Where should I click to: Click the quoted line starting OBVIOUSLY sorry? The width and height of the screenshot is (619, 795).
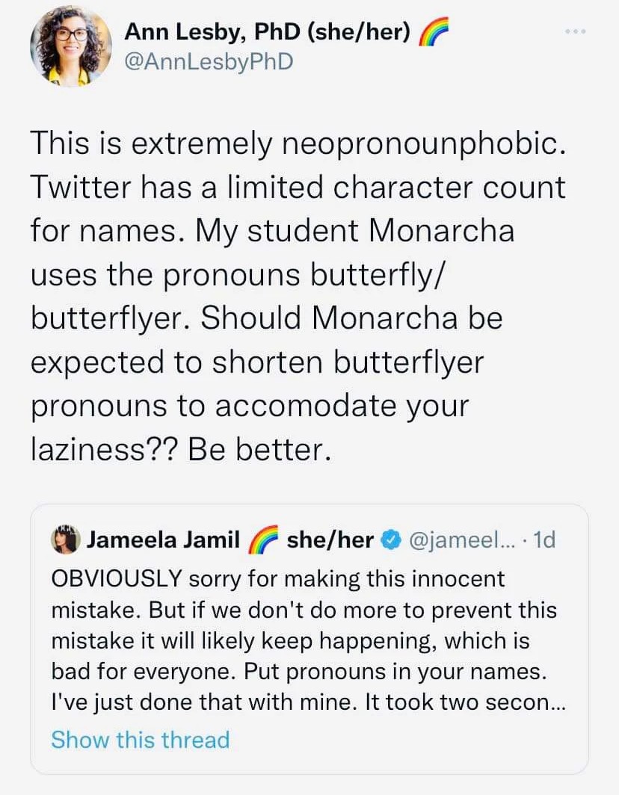pyautogui.click(x=278, y=578)
